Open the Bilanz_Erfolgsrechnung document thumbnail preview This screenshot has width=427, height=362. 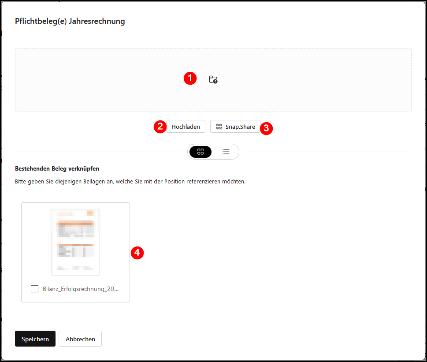click(x=75, y=242)
